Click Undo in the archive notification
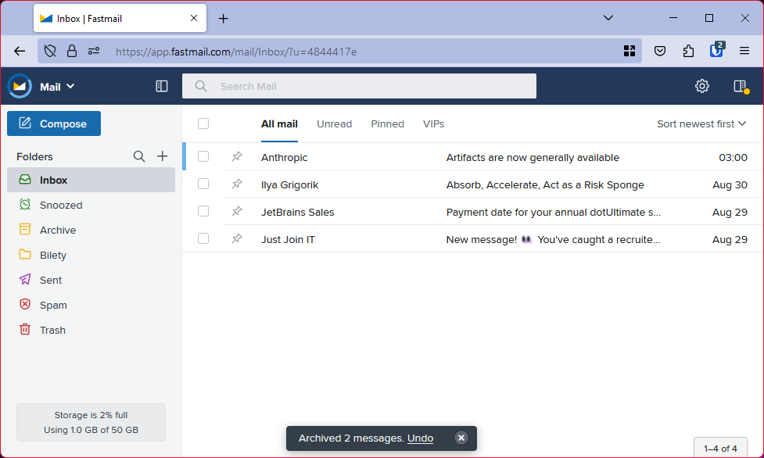 [x=420, y=438]
